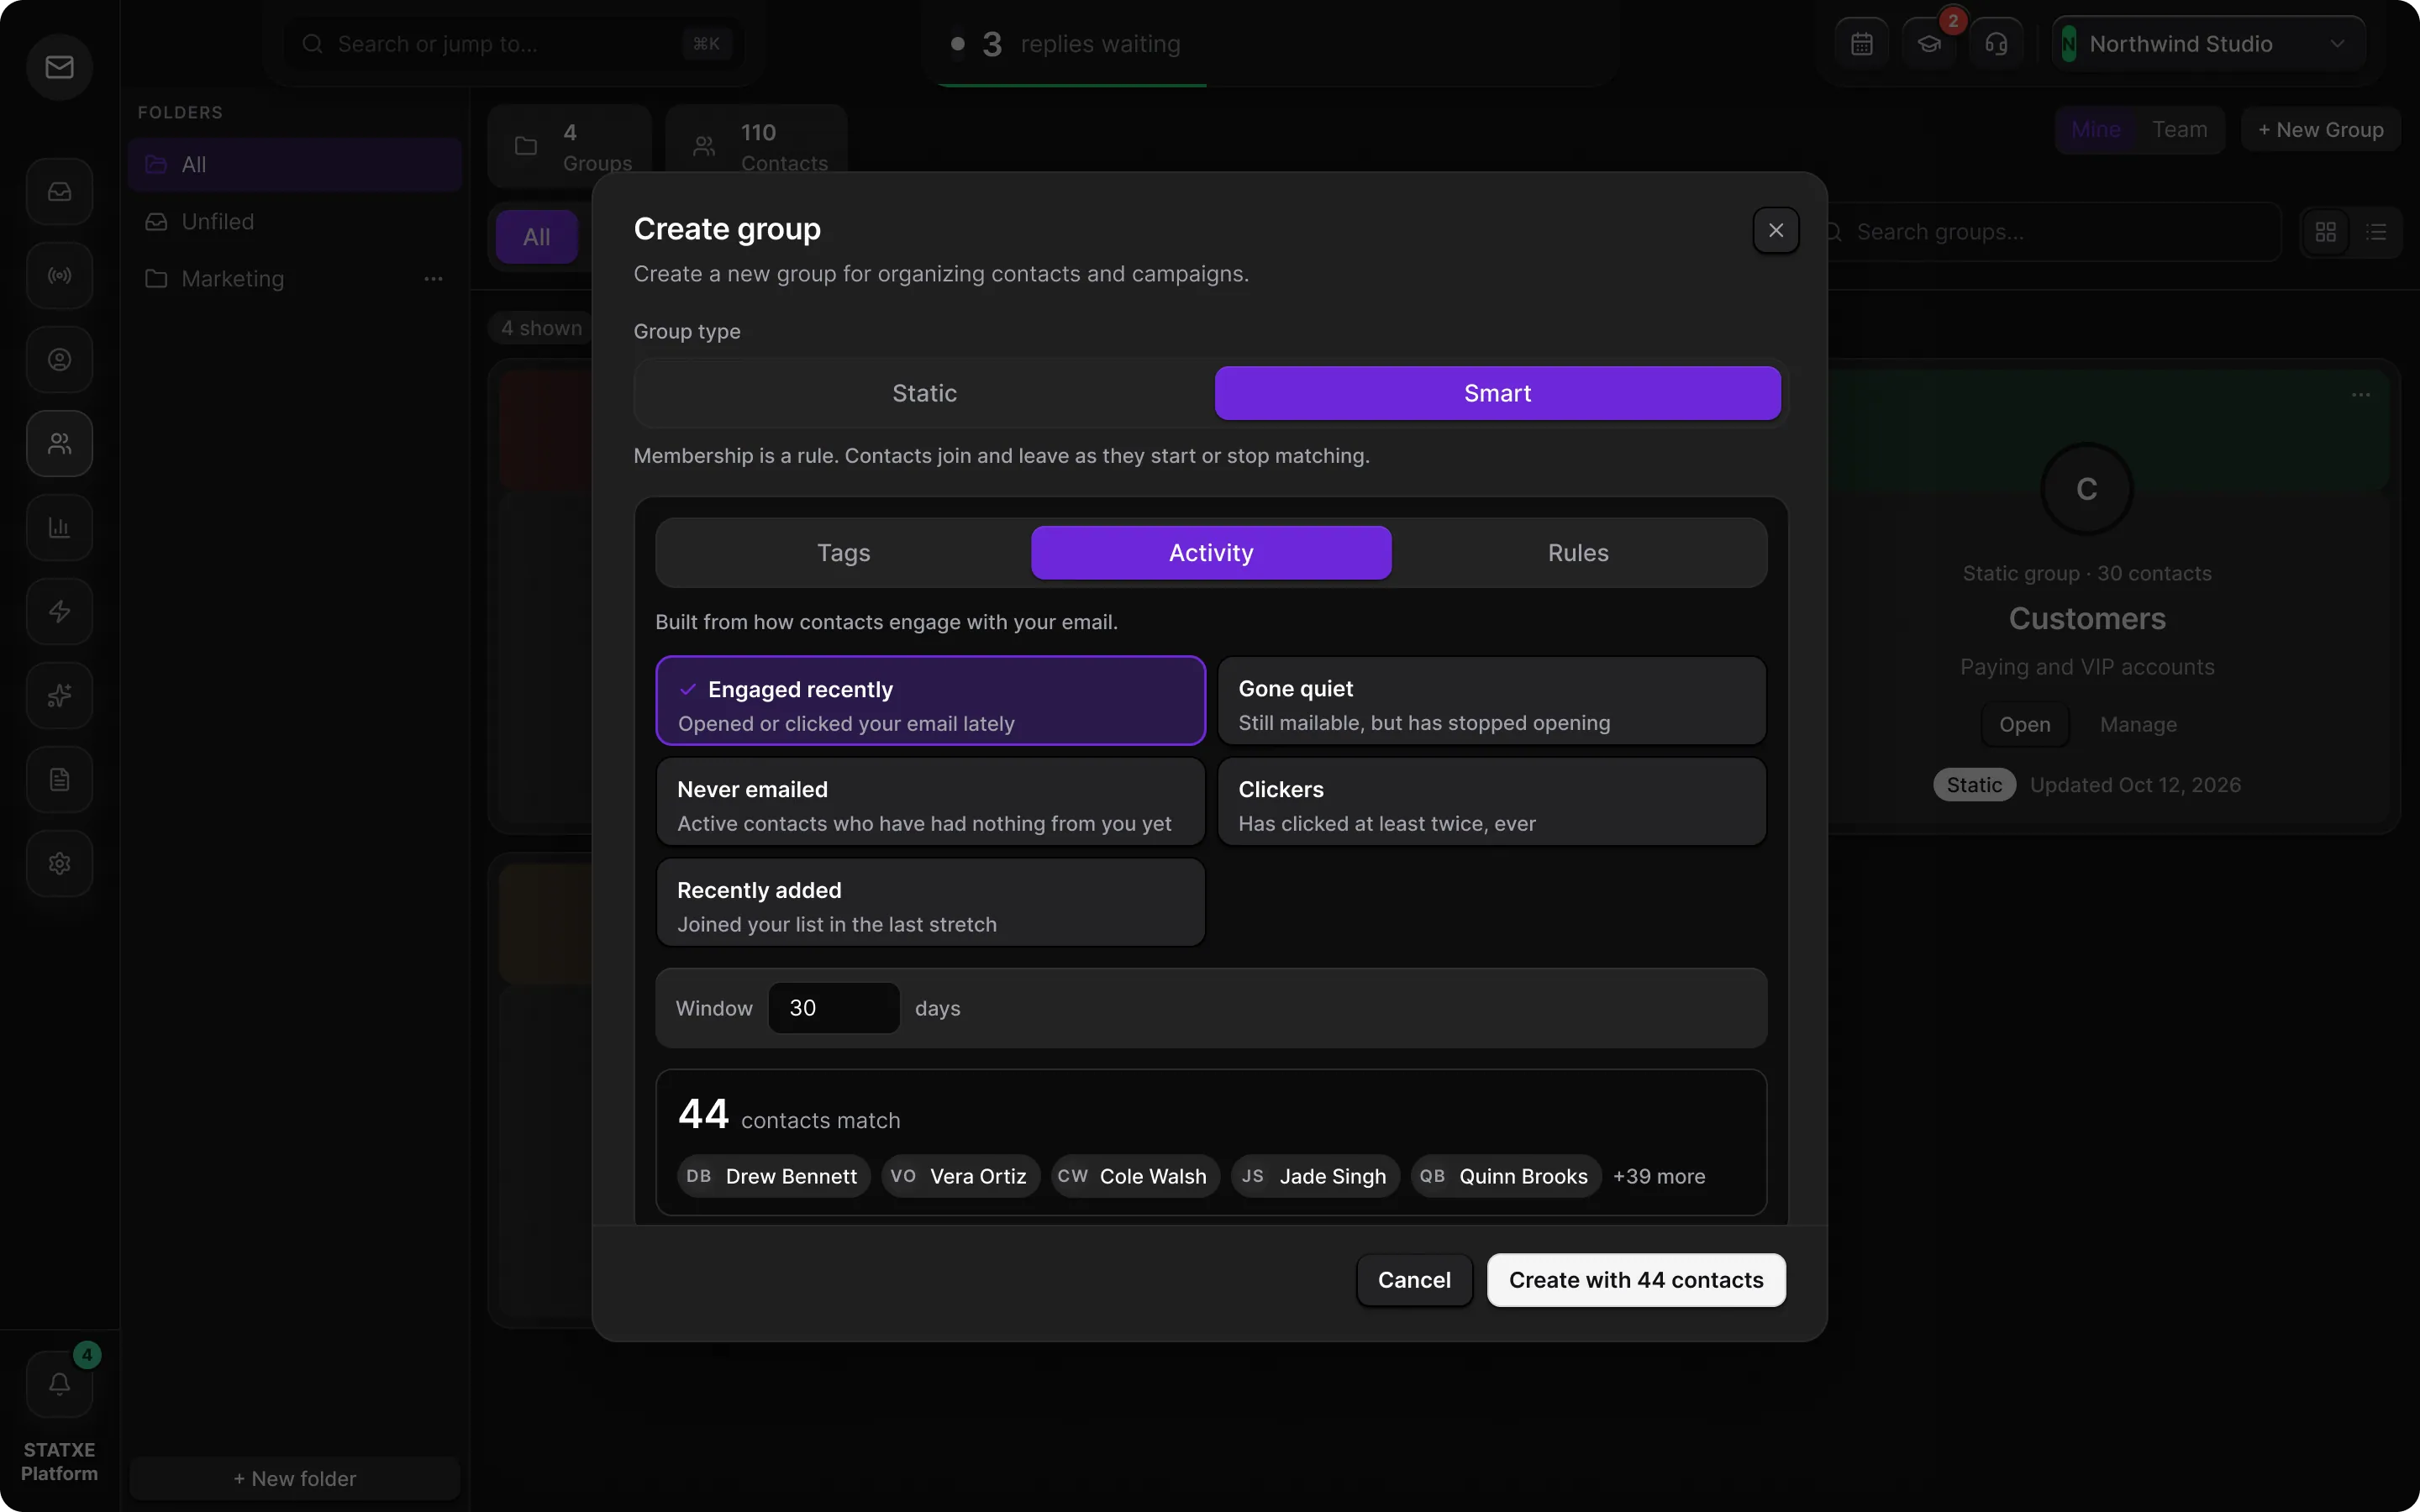
Task: Click the +39 more text
Action: coord(1659,1176)
